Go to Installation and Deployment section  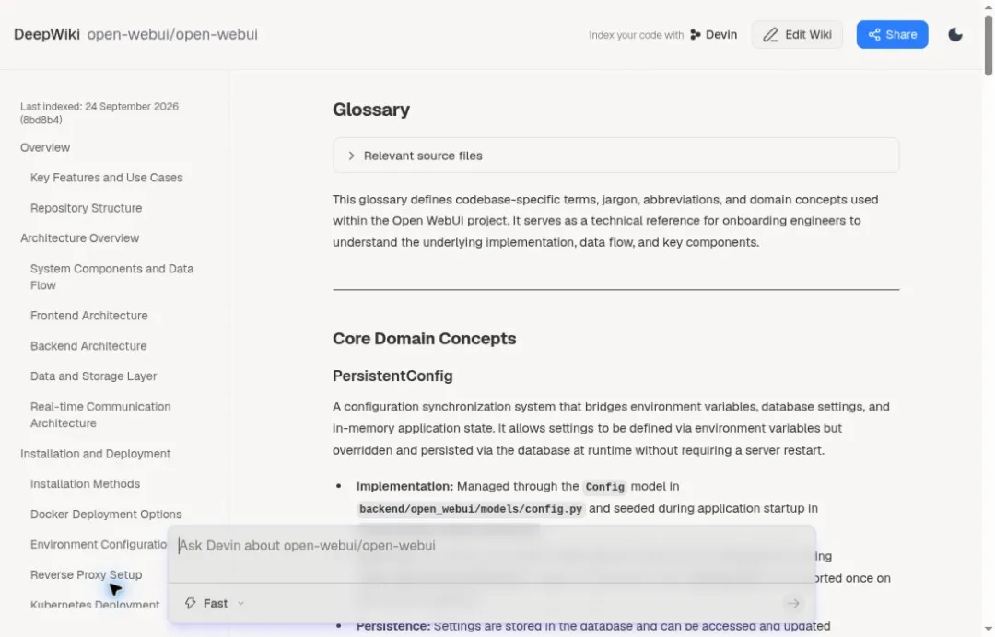(95, 454)
